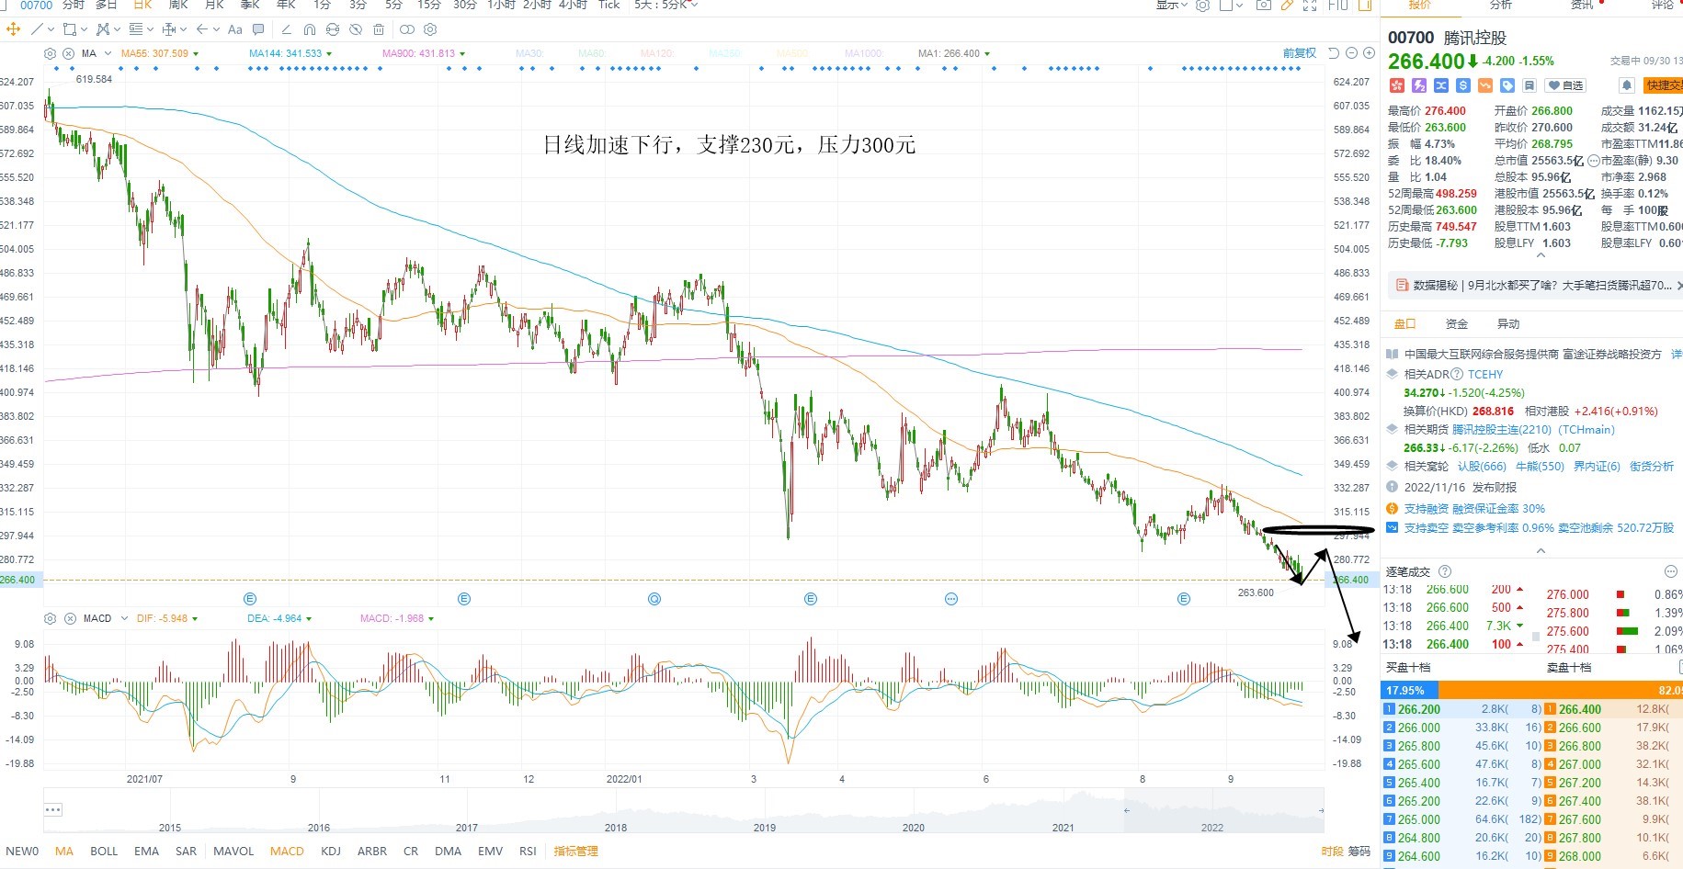Image resolution: width=1683 pixels, height=869 pixels.
Task: Select the text annotation tool (Aa)
Action: tap(235, 29)
